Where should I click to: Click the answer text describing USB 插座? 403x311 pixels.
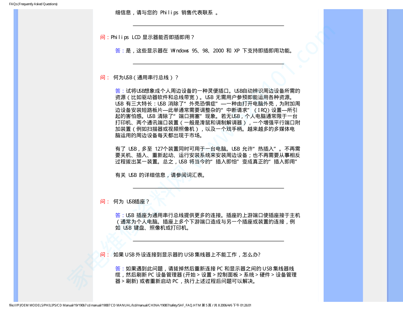[x=208, y=222]
